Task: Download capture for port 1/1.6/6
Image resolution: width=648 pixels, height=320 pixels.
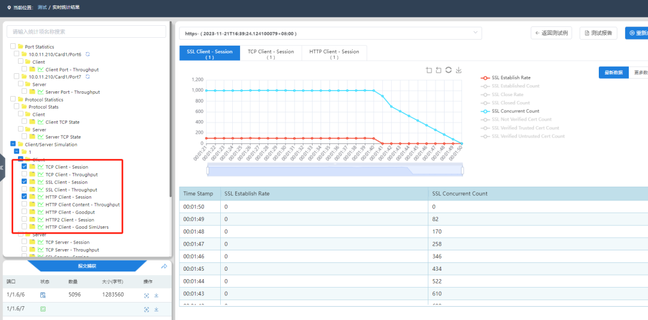Action: coord(156,295)
